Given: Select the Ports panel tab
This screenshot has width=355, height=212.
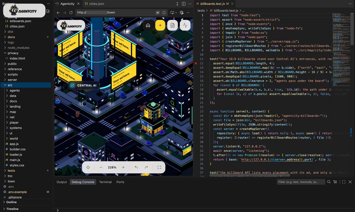Looking at the screenshot, I should point(120,182).
